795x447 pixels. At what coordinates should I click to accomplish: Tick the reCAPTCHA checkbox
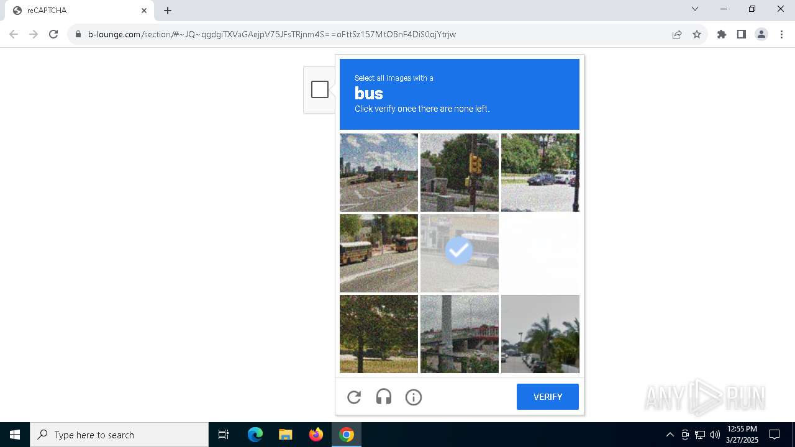coord(320,89)
